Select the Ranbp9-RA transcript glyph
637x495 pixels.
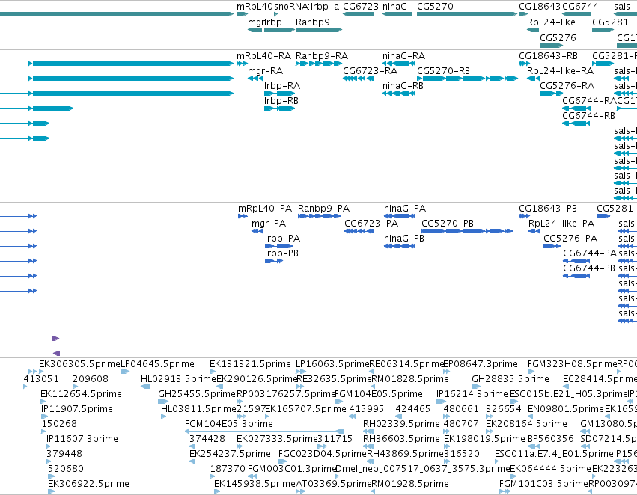click(319, 64)
